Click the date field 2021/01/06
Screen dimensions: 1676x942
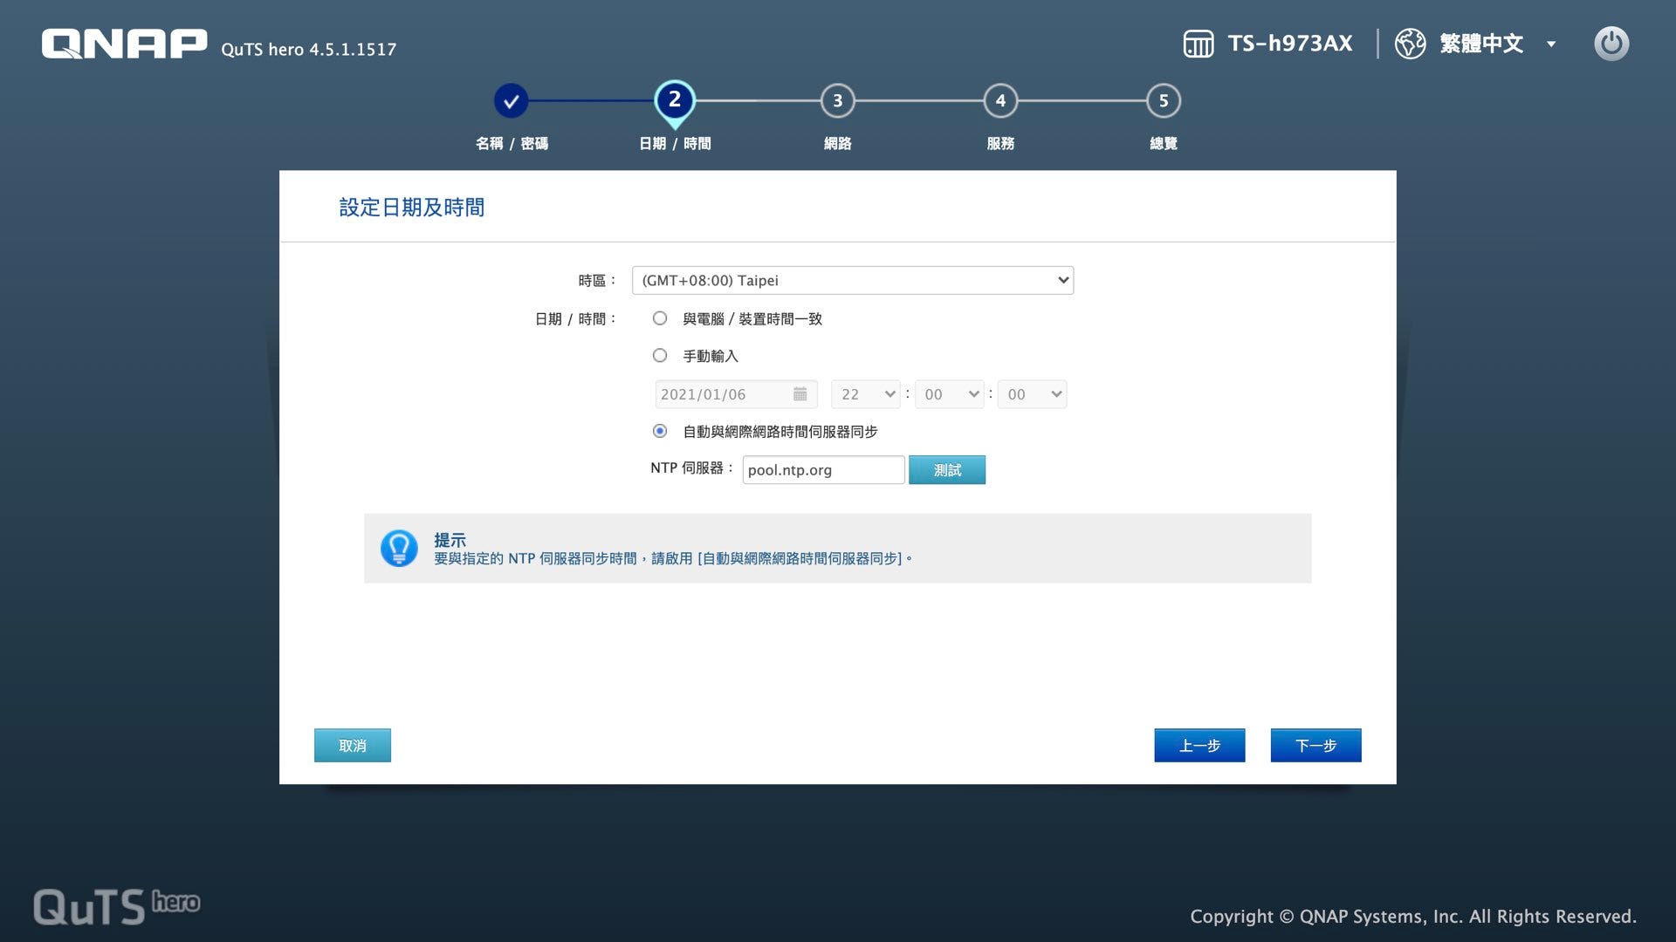click(x=736, y=394)
